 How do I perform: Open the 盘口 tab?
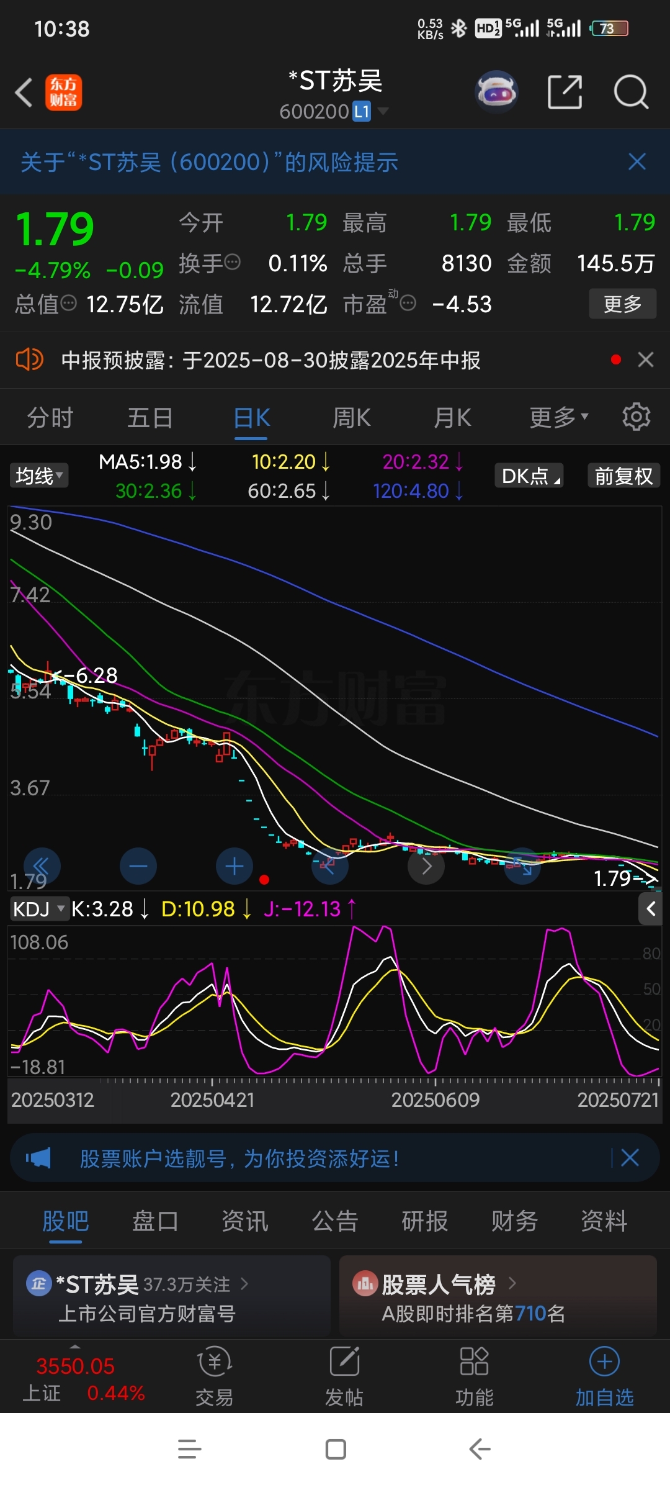pos(155,1221)
